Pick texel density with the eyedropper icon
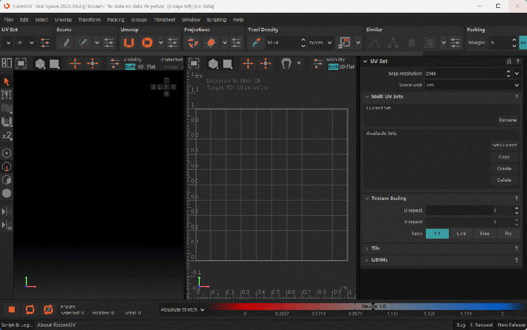The image size is (527, 330). point(256,43)
